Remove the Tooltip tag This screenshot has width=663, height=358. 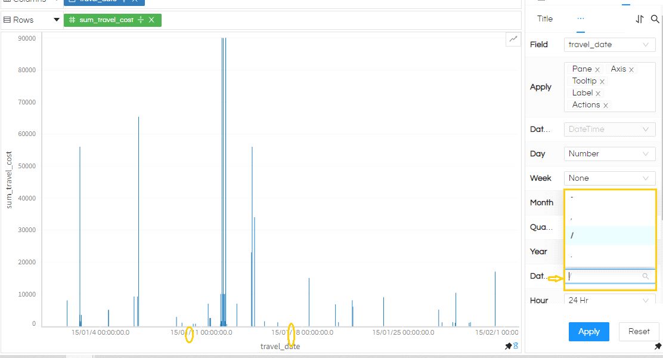pyautogui.click(x=602, y=82)
